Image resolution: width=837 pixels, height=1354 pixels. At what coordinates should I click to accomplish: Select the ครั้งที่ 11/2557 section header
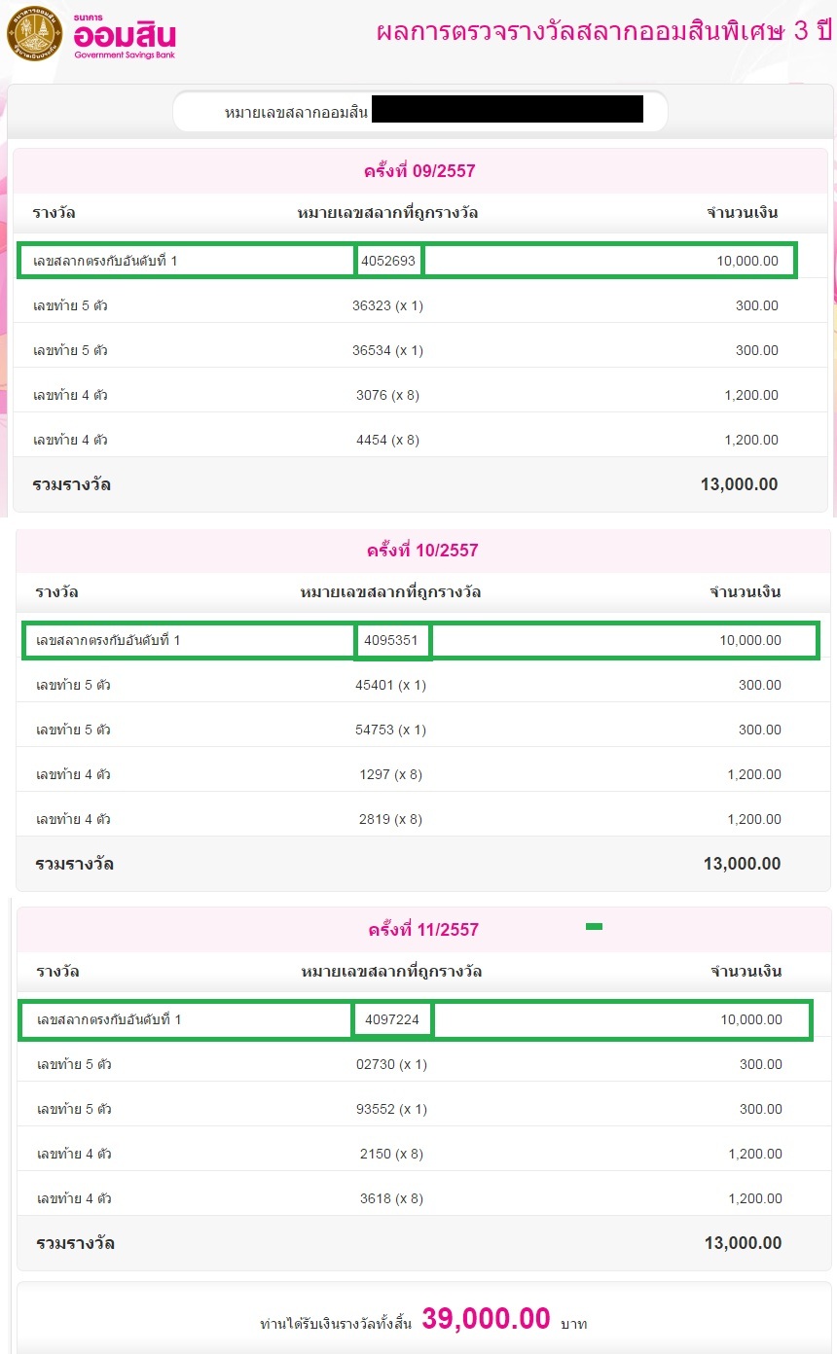pyautogui.click(x=423, y=930)
